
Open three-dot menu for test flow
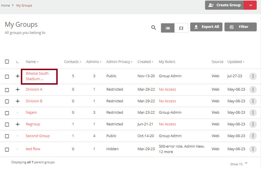click(253, 149)
